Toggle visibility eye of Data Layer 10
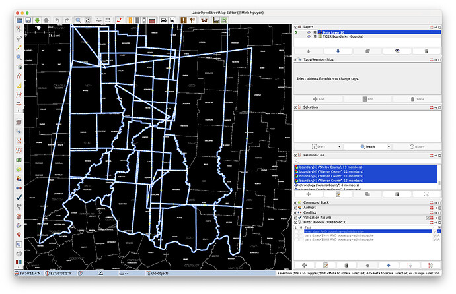The image size is (456, 294). 308,32
